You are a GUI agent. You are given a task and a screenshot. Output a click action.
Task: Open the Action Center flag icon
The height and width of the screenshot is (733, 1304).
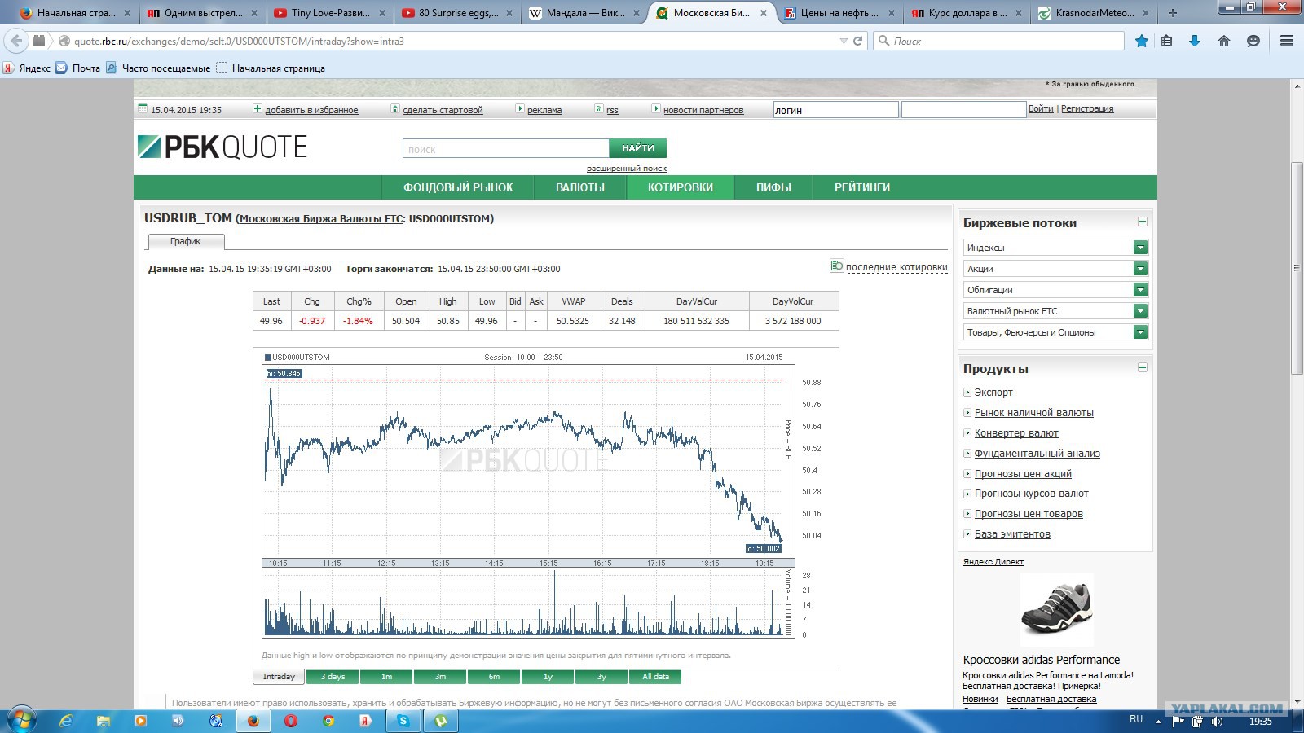pos(1178,721)
